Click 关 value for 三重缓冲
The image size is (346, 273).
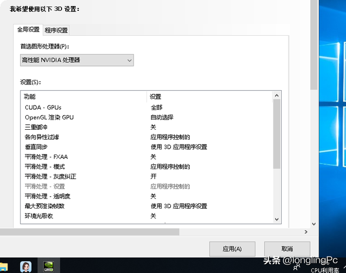[153, 127]
